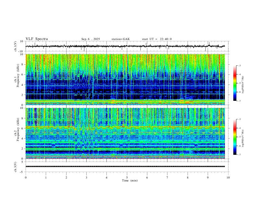Click time axis tick label "1"
The height and width of the screenshot is (199, 257).
(46, 178)
